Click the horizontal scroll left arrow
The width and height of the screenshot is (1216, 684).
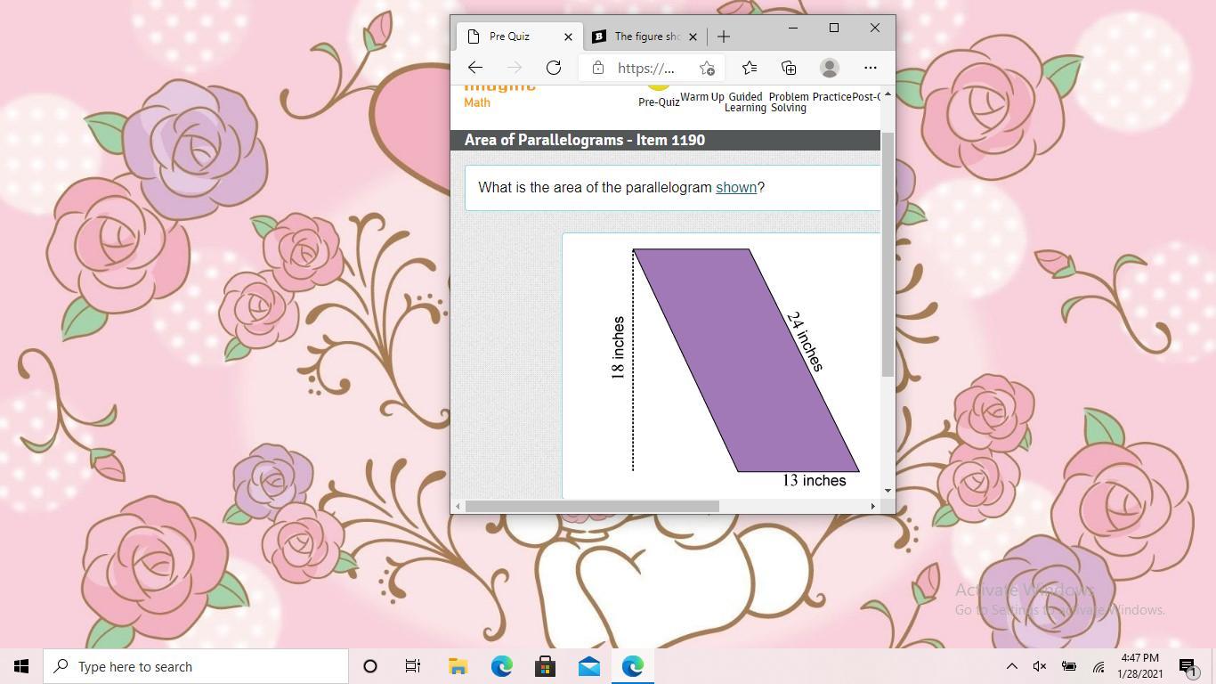click(x=458, y=506)
